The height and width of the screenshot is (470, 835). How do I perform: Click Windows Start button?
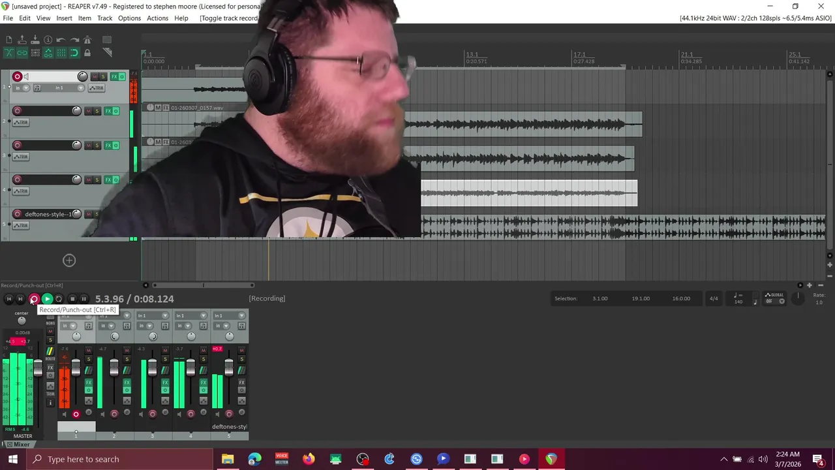(x=12, y=459)
